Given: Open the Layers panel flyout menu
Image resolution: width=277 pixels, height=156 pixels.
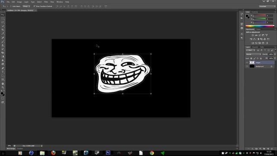Looking at the screenshot, I should [275, 47].
